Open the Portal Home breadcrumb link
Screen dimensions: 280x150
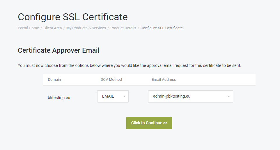[29, 28]
